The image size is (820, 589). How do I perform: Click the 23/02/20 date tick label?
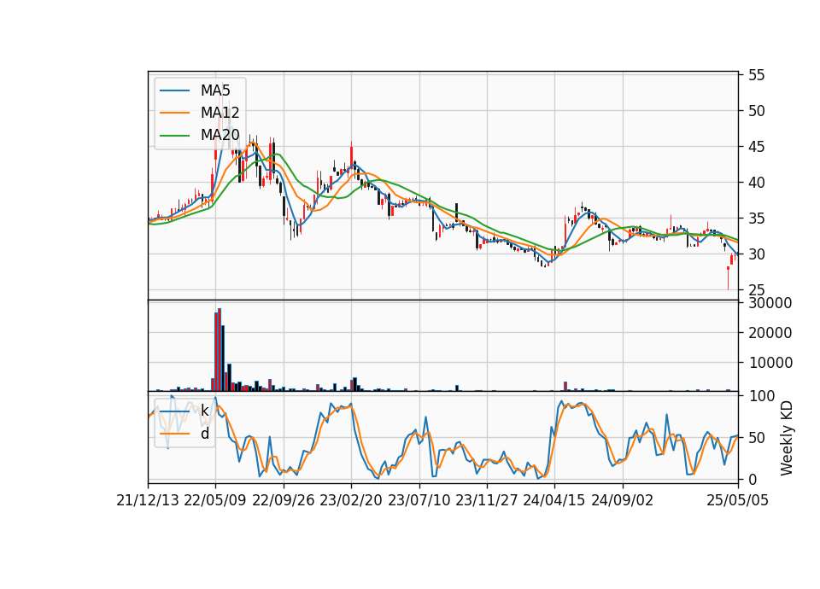click(x=351, y=501)
